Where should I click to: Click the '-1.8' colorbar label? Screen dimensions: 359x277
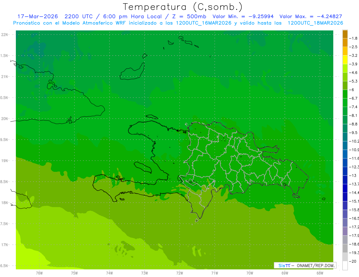click(x=353, y=38)
